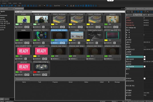Viewport: 153px width, 102px height.
Task: Click the Menu button in Metadata panel
Action: (x=128, y=12)
